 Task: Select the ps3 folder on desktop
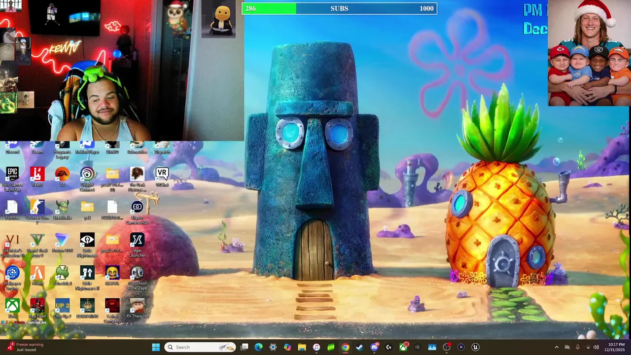[x=87, y=210]
